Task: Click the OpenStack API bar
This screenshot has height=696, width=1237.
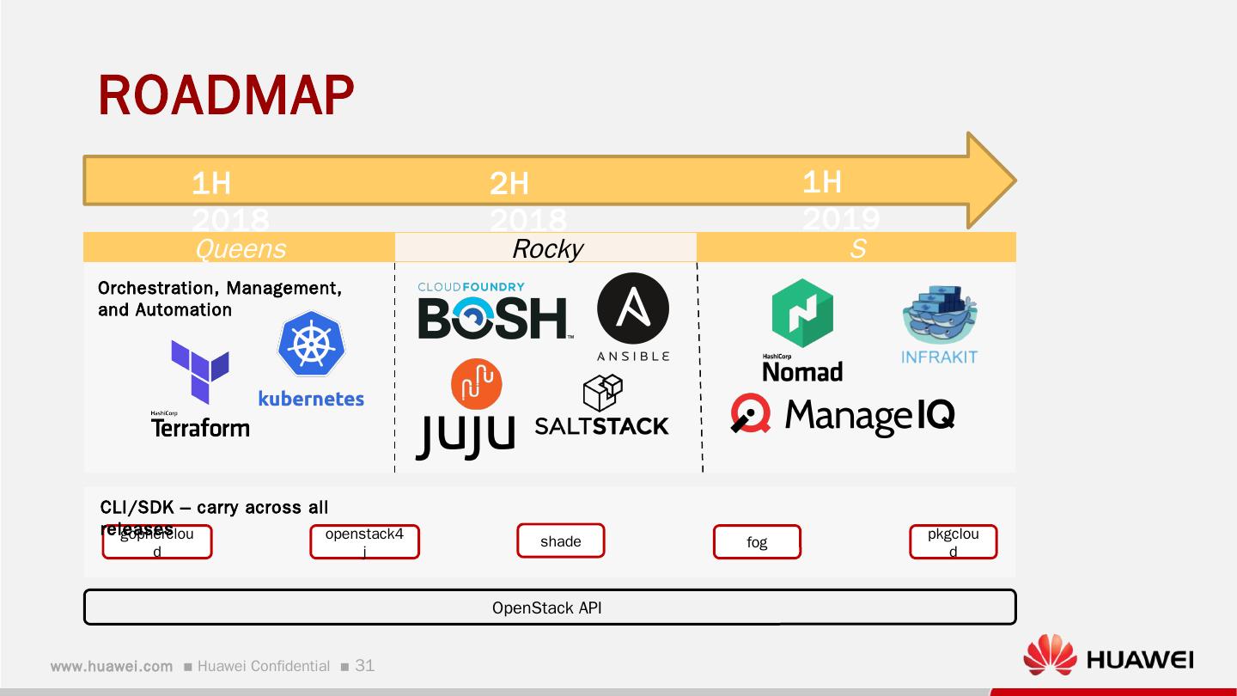Action: point(549,607)
